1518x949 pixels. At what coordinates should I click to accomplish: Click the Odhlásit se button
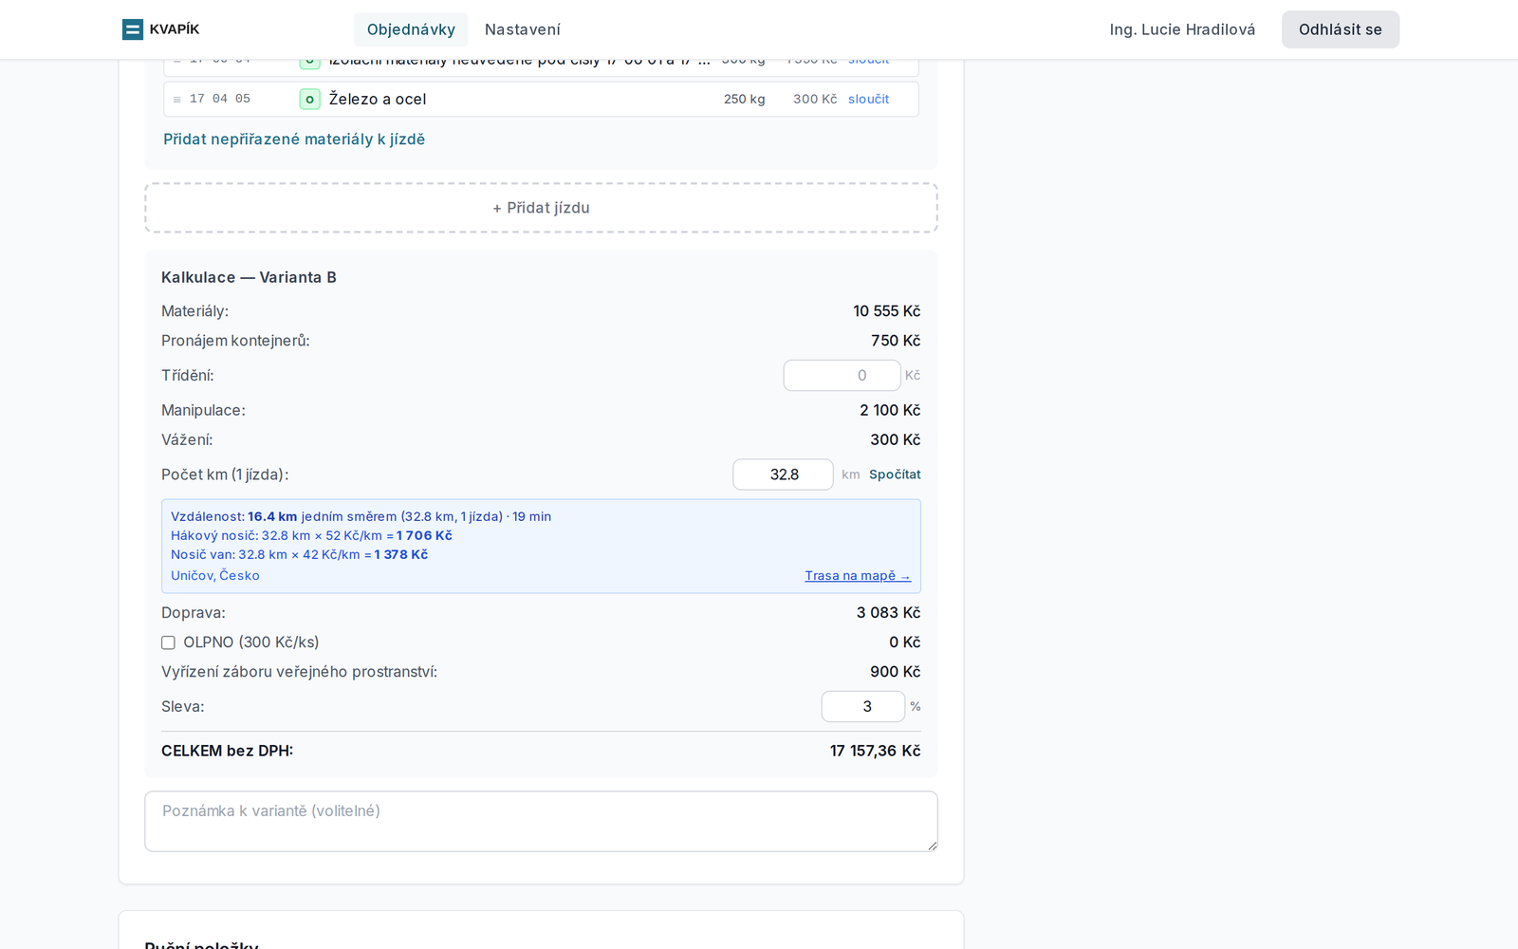1341,29
